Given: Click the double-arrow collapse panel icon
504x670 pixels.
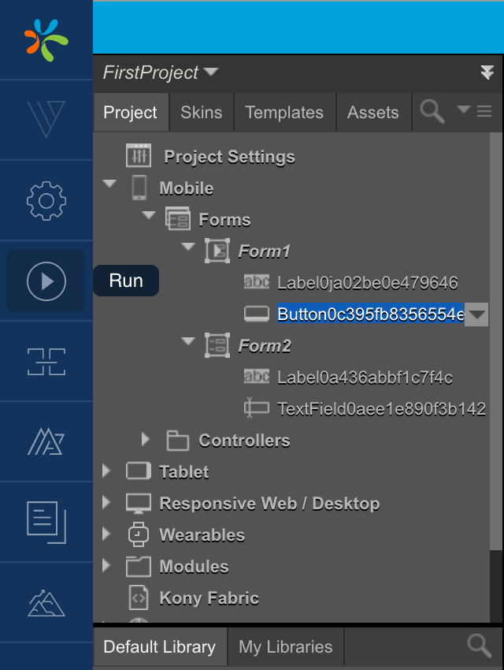Looking at the screenshot, I should tap(487, 73).
